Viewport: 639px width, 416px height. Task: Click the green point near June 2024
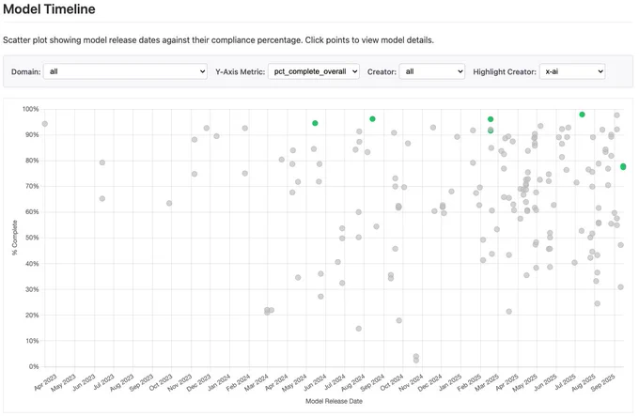[316, 123]
